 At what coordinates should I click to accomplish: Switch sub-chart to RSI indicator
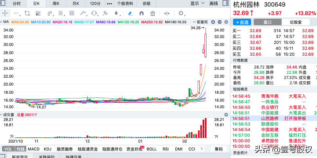click(165, 149)
